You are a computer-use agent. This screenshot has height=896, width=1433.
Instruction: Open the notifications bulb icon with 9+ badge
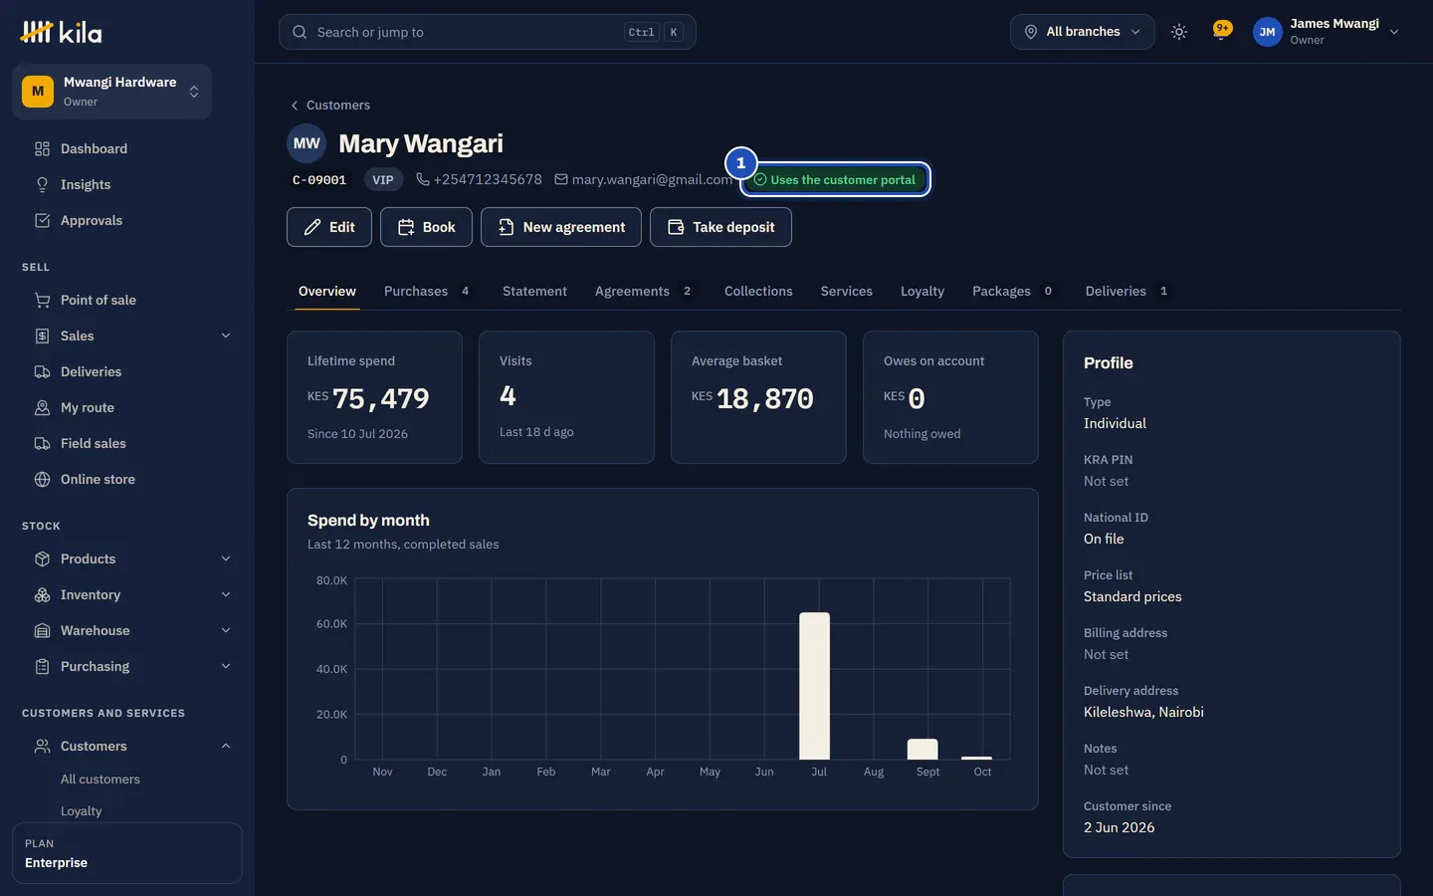point(1221,31)
